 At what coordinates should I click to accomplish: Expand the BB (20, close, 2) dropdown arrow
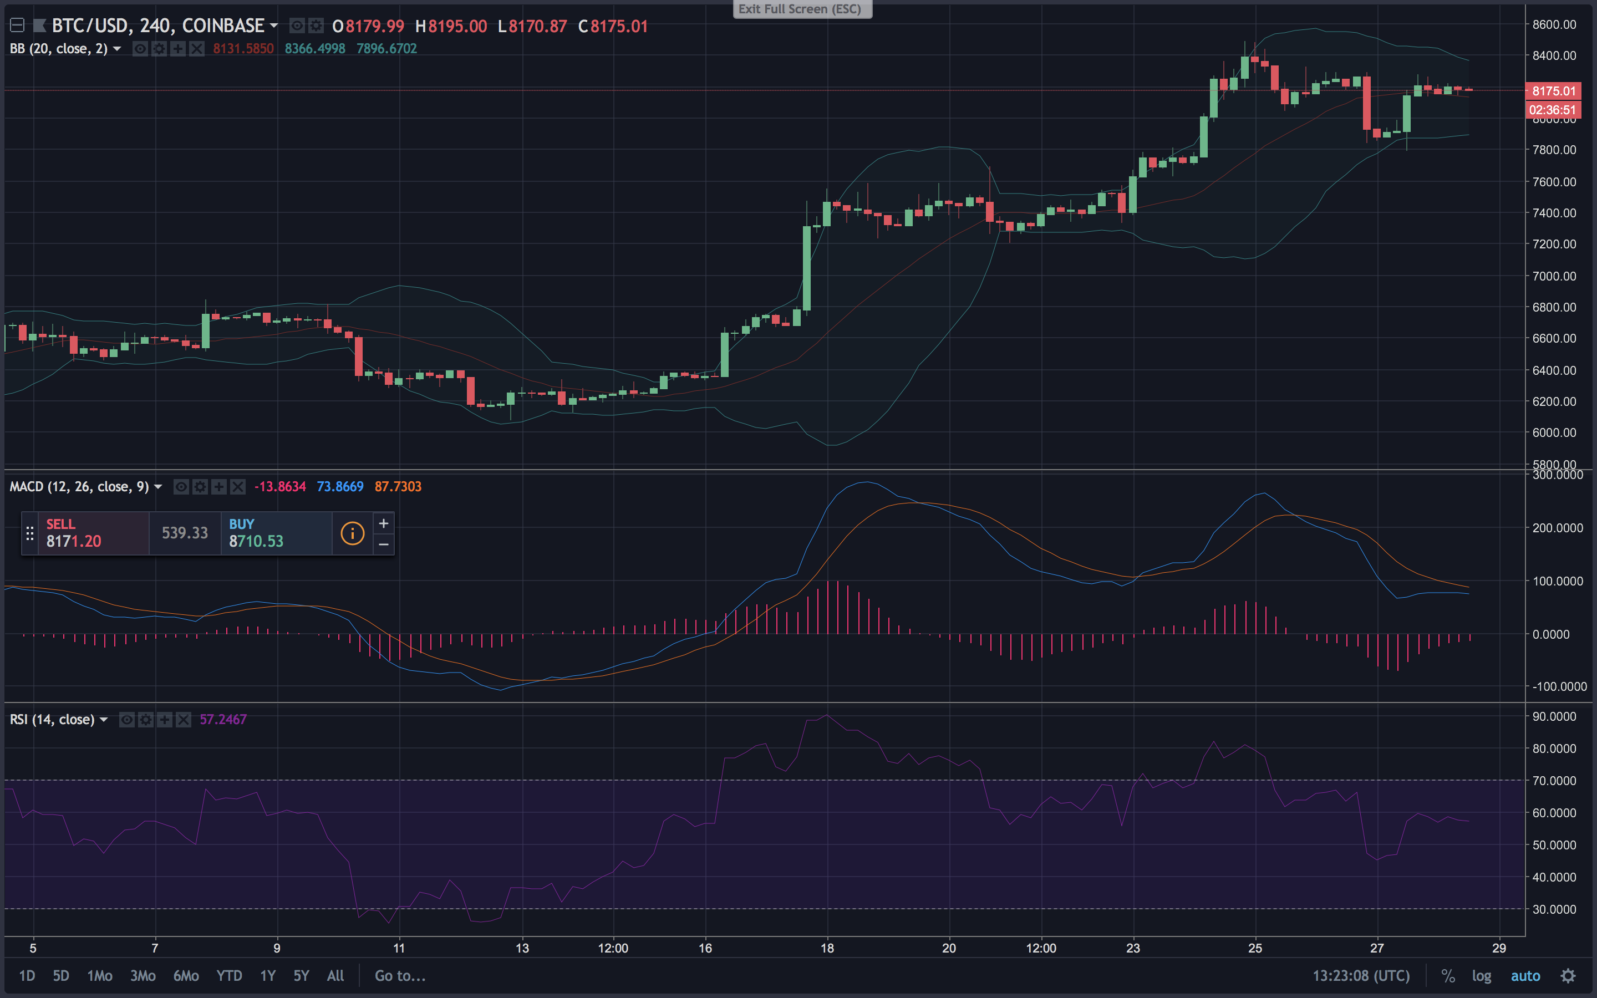coord(117,49)
